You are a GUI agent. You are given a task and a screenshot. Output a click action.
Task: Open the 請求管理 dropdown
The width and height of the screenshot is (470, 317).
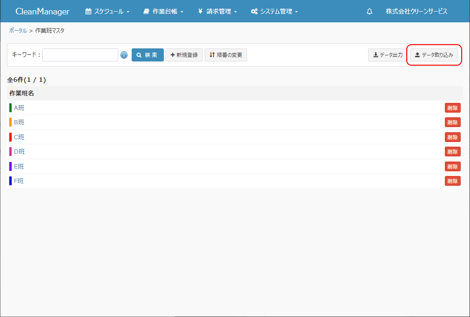point(217,12)
